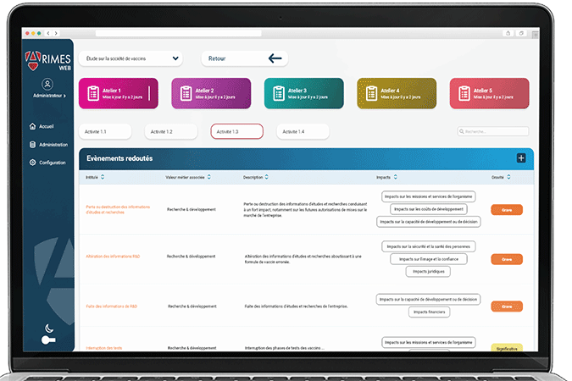Open the Configuration section
This screenshot has width=572, height=381.
47,163
